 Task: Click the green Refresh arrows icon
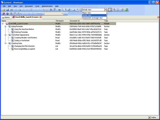point(127,10)
